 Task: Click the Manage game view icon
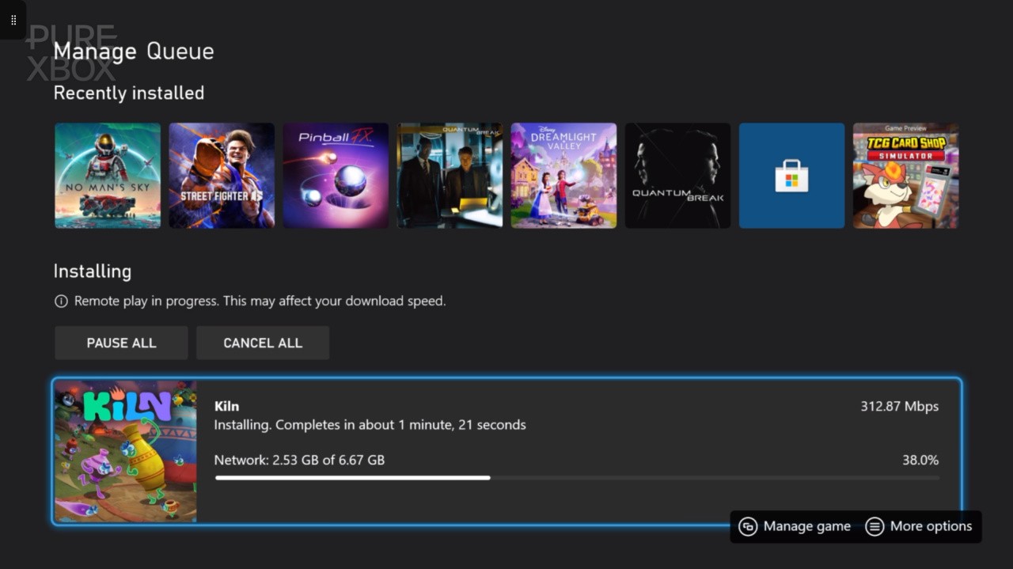[x=748, y=526]
